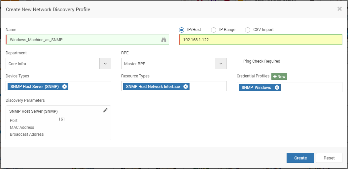
Task: Click the Create button
Action: [x=300, y=158]
